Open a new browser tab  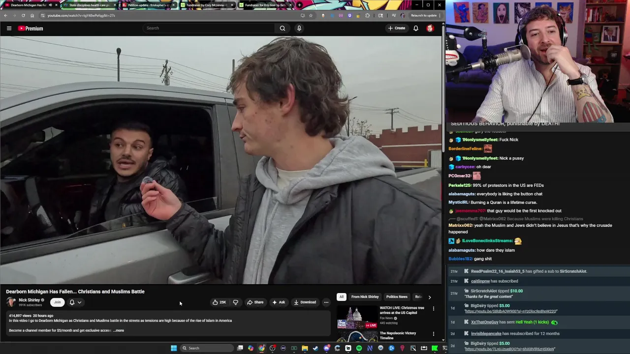click(299, 5)
